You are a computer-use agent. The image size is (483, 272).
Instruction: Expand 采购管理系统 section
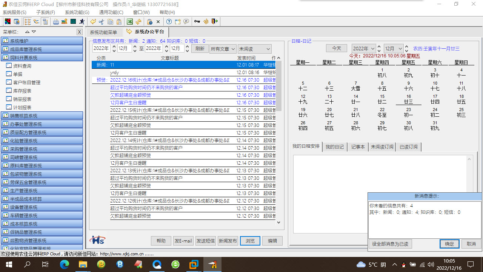coord(42,149)
